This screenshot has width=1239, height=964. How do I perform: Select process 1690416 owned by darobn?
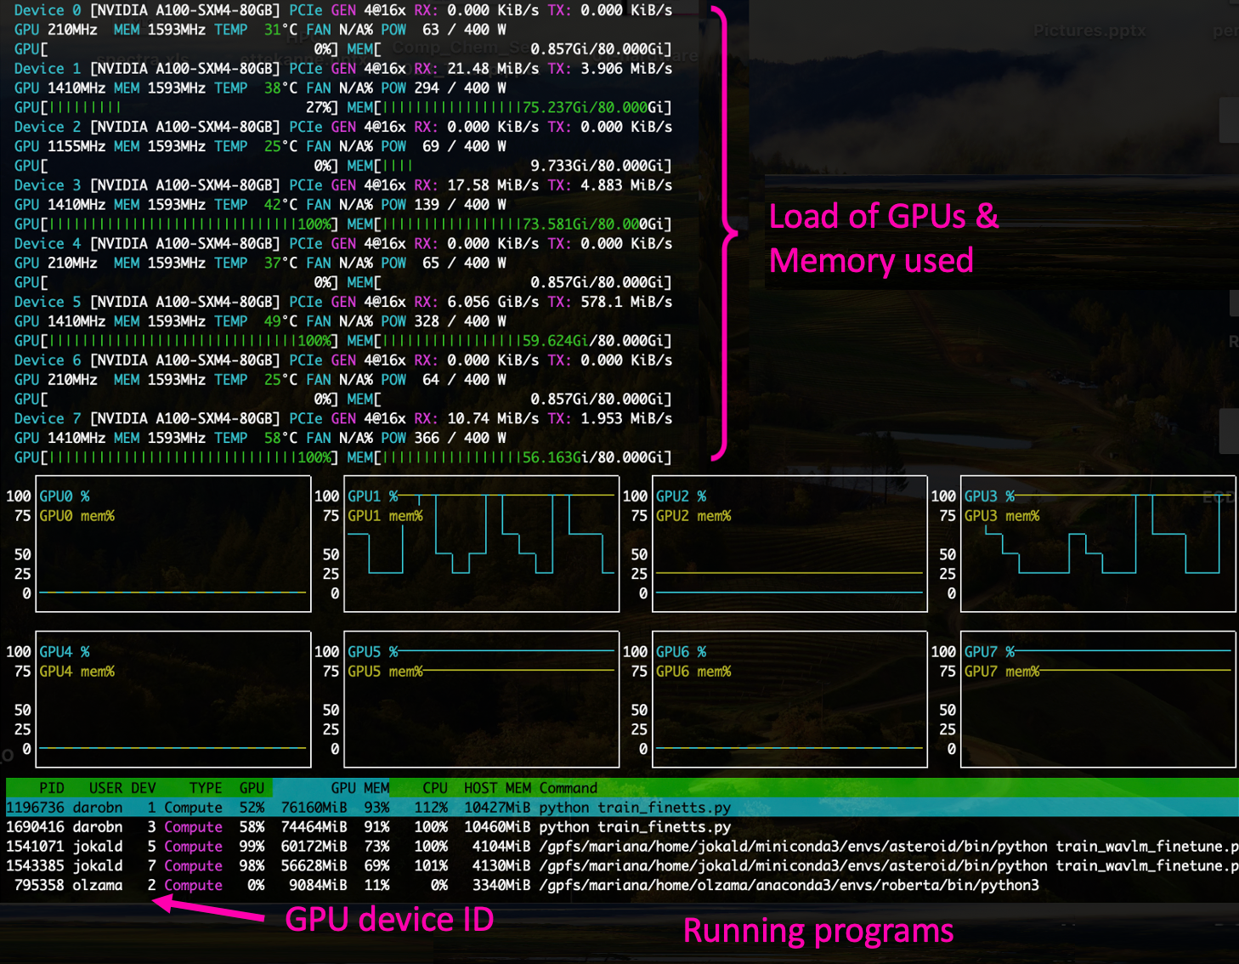click(622, 827)
